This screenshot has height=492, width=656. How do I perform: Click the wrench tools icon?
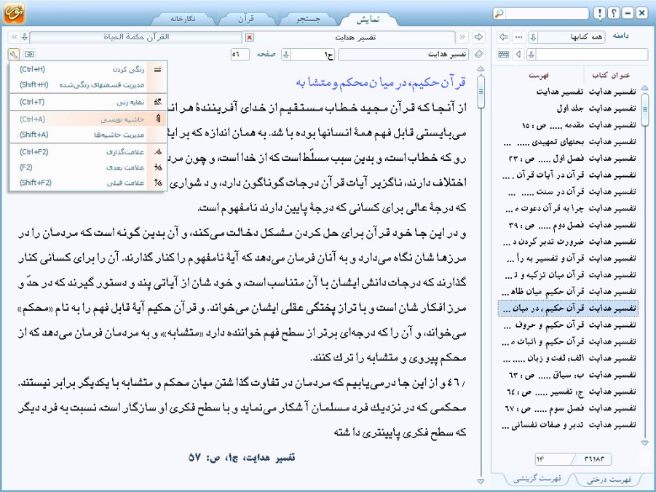coord(13,54)
